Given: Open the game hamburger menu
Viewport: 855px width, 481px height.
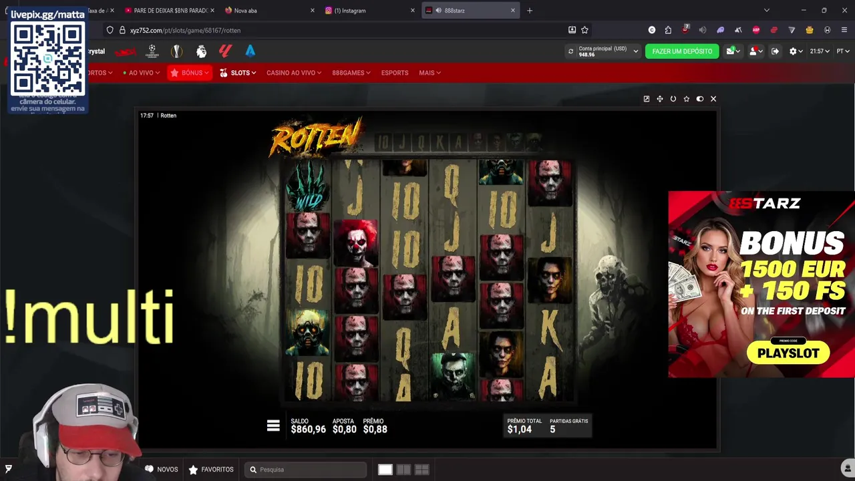Looking at the screenshot, I should pos(273,426).
